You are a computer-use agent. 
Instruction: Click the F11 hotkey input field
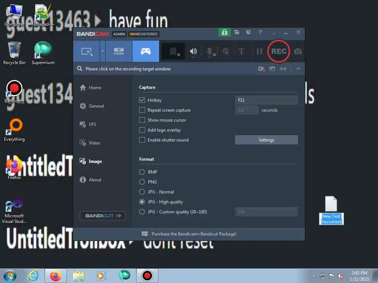click(267, 100)
